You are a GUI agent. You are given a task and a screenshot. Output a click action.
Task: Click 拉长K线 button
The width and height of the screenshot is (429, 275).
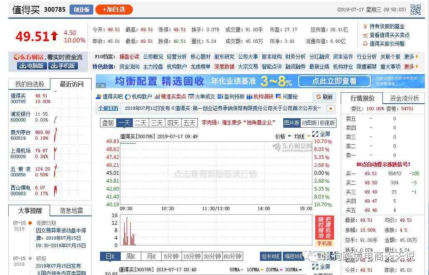point(270,256)
